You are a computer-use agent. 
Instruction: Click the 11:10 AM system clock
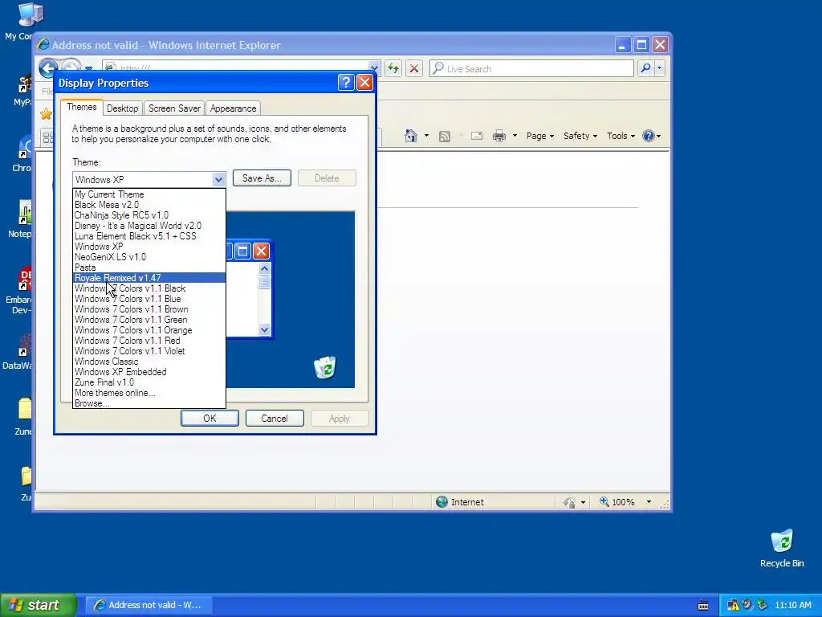[x=793, y=605]
